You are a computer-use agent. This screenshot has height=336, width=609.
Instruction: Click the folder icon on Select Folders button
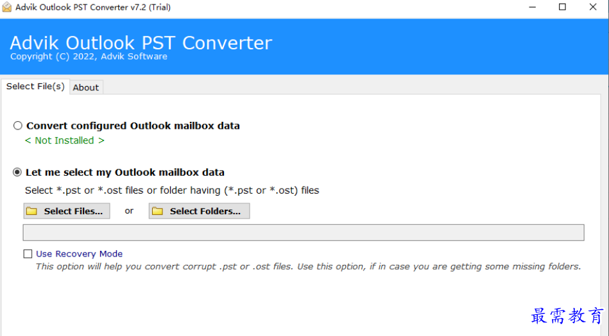point(157,211)
